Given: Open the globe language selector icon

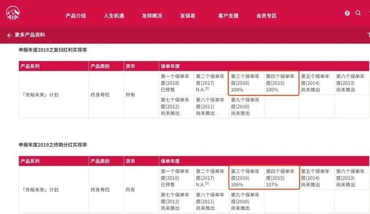Looking at the screenshot, I should coord(347,13).
